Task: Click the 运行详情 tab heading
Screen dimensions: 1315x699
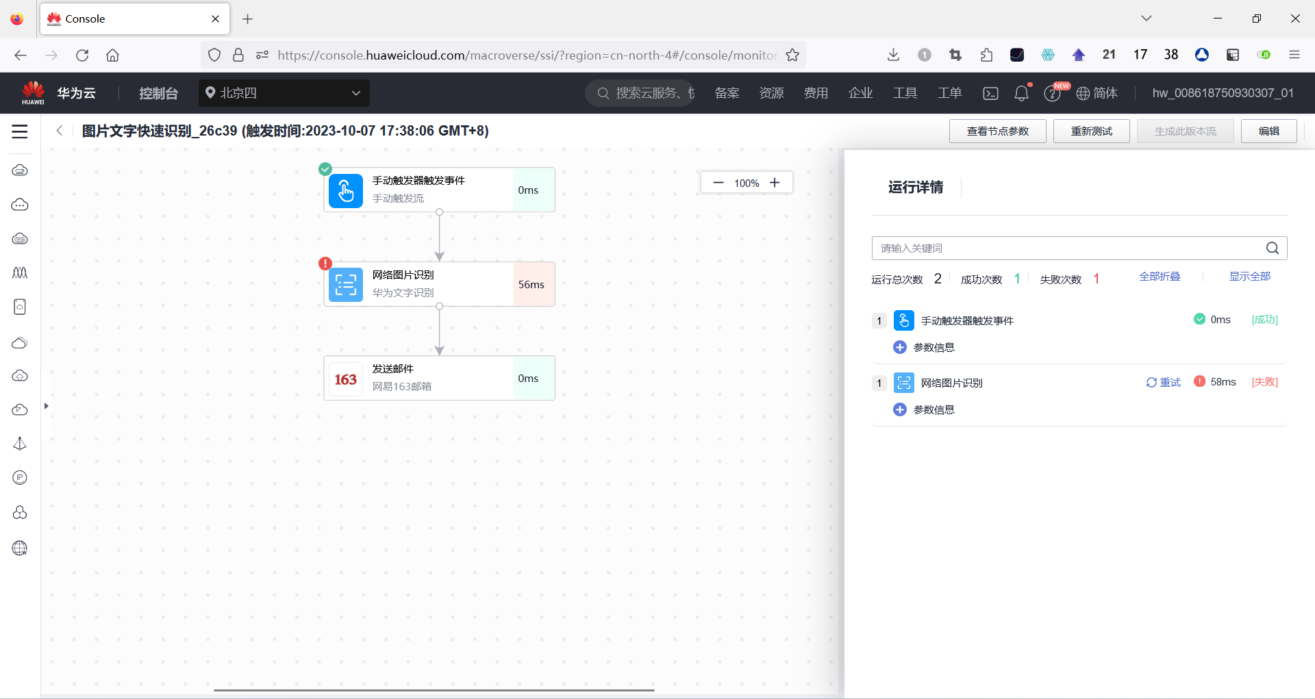Action: point(916,187)
